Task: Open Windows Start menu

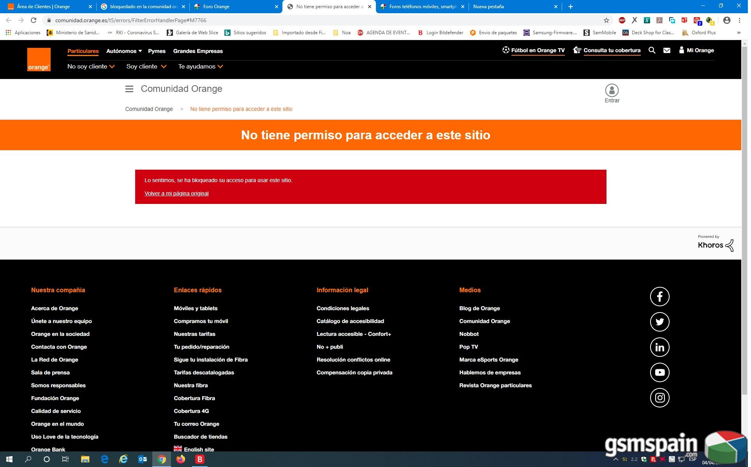Action: [9, 459]
